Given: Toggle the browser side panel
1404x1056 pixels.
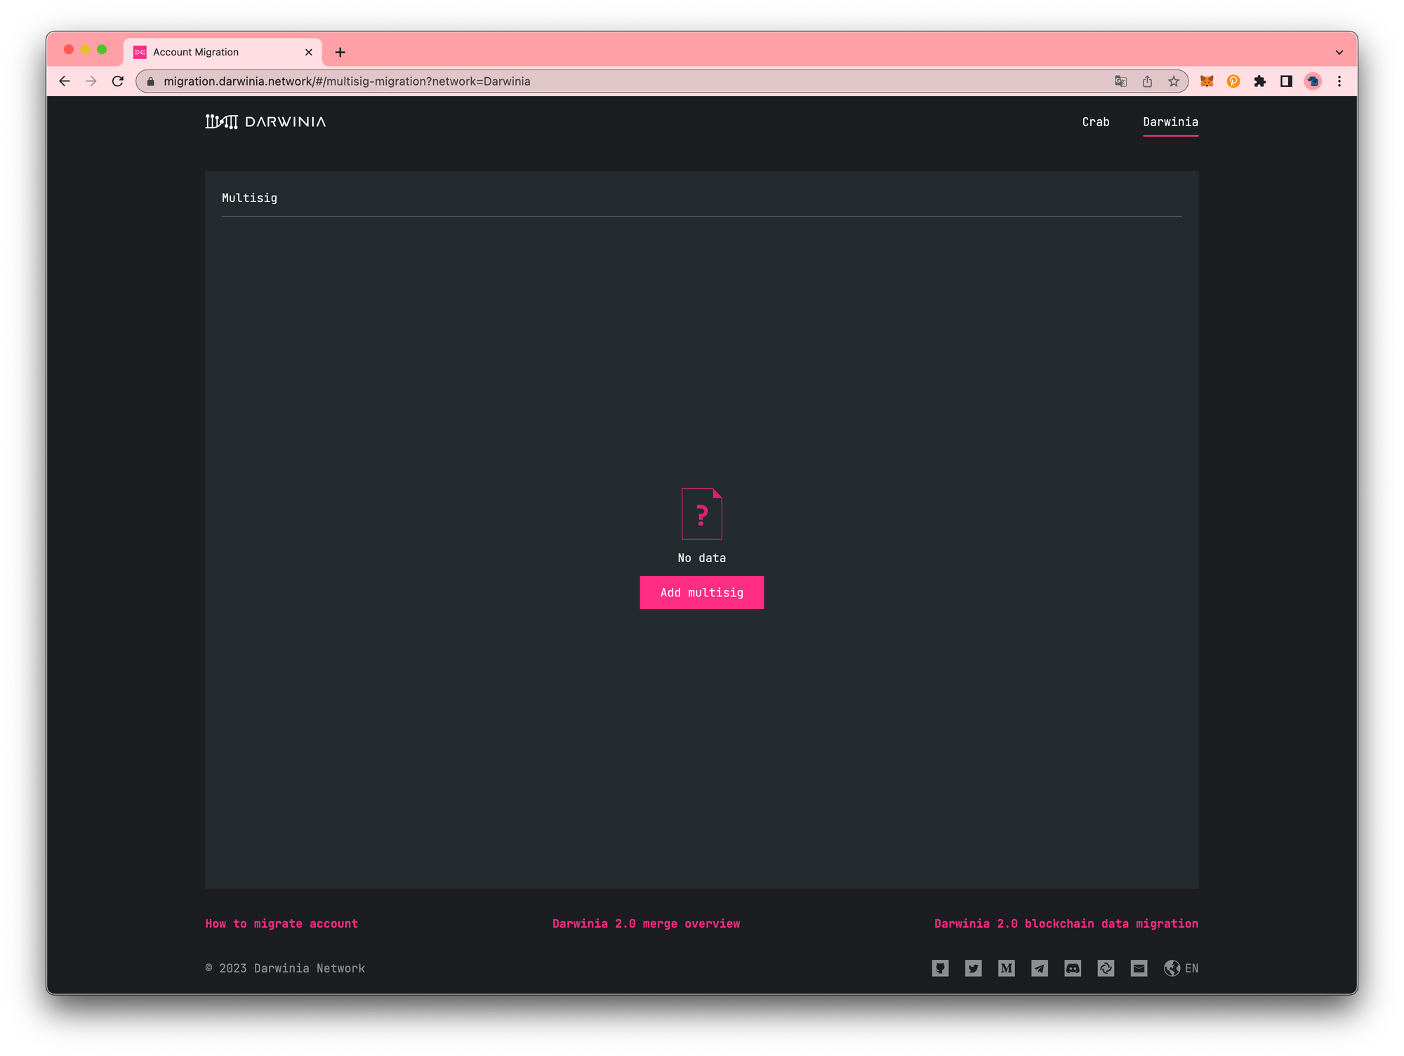Looking at the screenshot, I should coord(1286,81).
